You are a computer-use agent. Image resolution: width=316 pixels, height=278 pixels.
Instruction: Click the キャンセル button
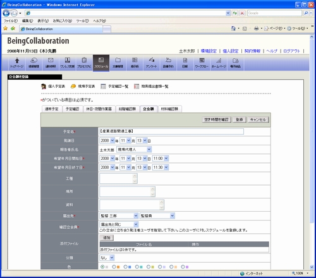click(x=258, y=119)
